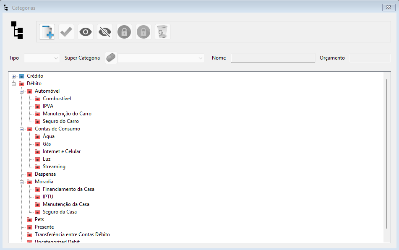Screen dimensions: 399x250
Task: Click the Orçamento input field
Action: point(370,58)
